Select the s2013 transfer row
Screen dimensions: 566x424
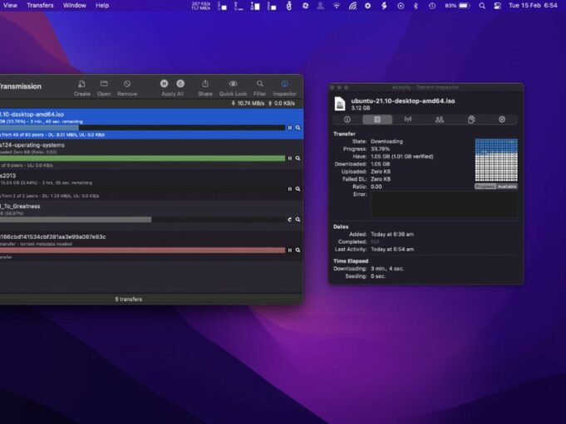point(151,185)
